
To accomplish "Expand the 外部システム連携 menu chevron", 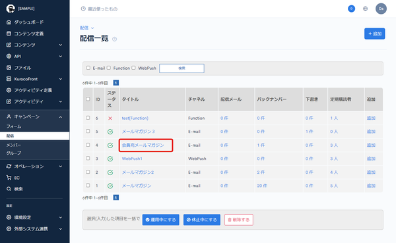I will point(61,229).
